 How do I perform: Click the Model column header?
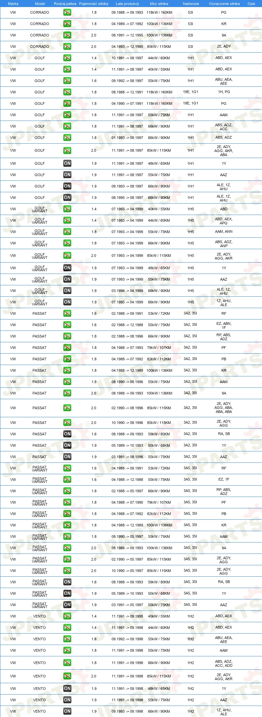tap(40, 4)
